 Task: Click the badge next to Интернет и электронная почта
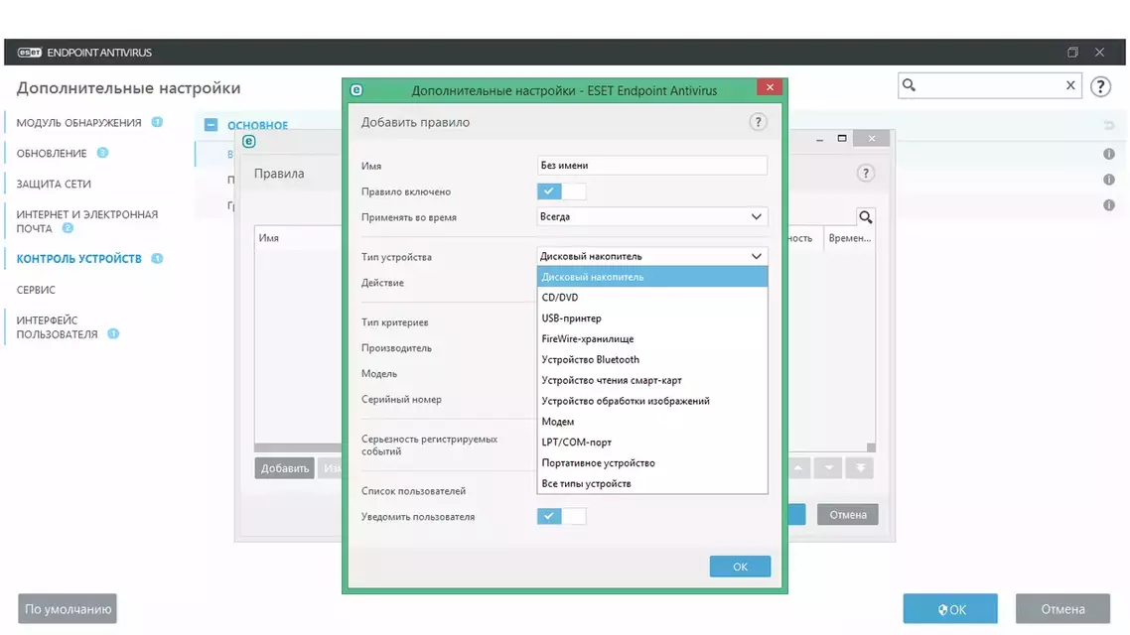68,228
